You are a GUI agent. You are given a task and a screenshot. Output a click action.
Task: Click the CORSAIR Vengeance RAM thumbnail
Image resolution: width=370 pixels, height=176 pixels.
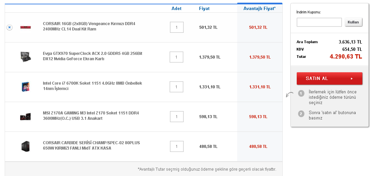25,27
